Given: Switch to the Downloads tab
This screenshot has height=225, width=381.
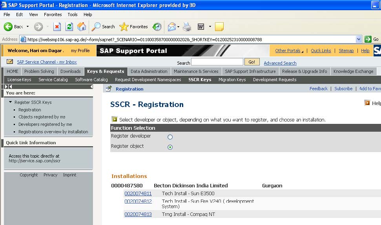Looking at the screenshot, I should pyautogui.click(x=71, y=71).
